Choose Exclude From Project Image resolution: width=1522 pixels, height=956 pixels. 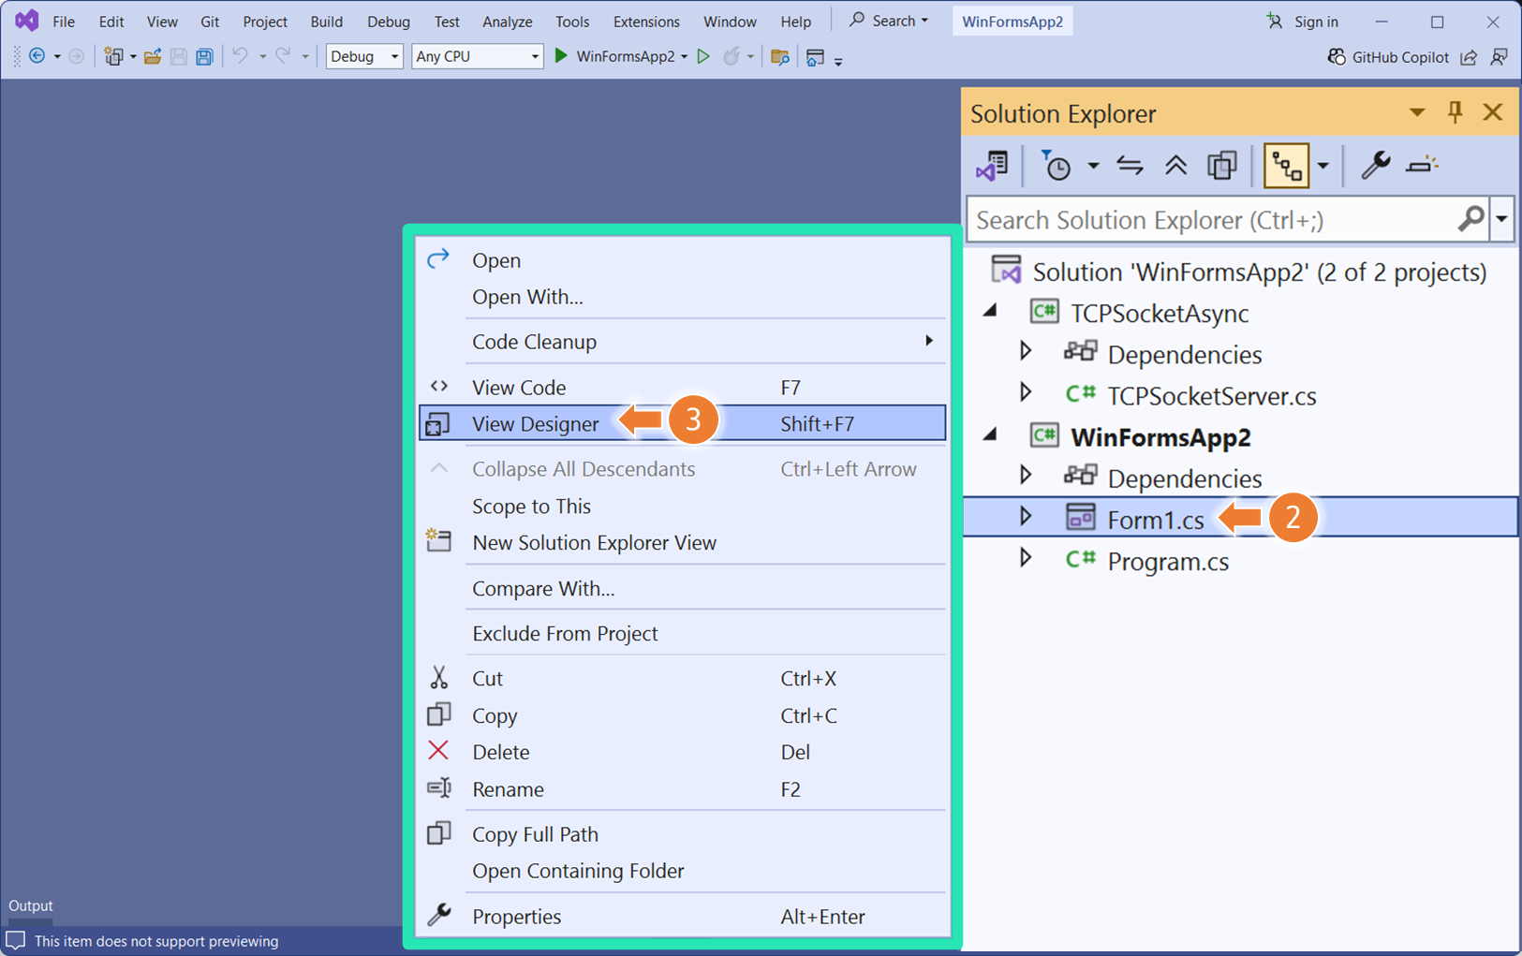(x=682, y=634)
